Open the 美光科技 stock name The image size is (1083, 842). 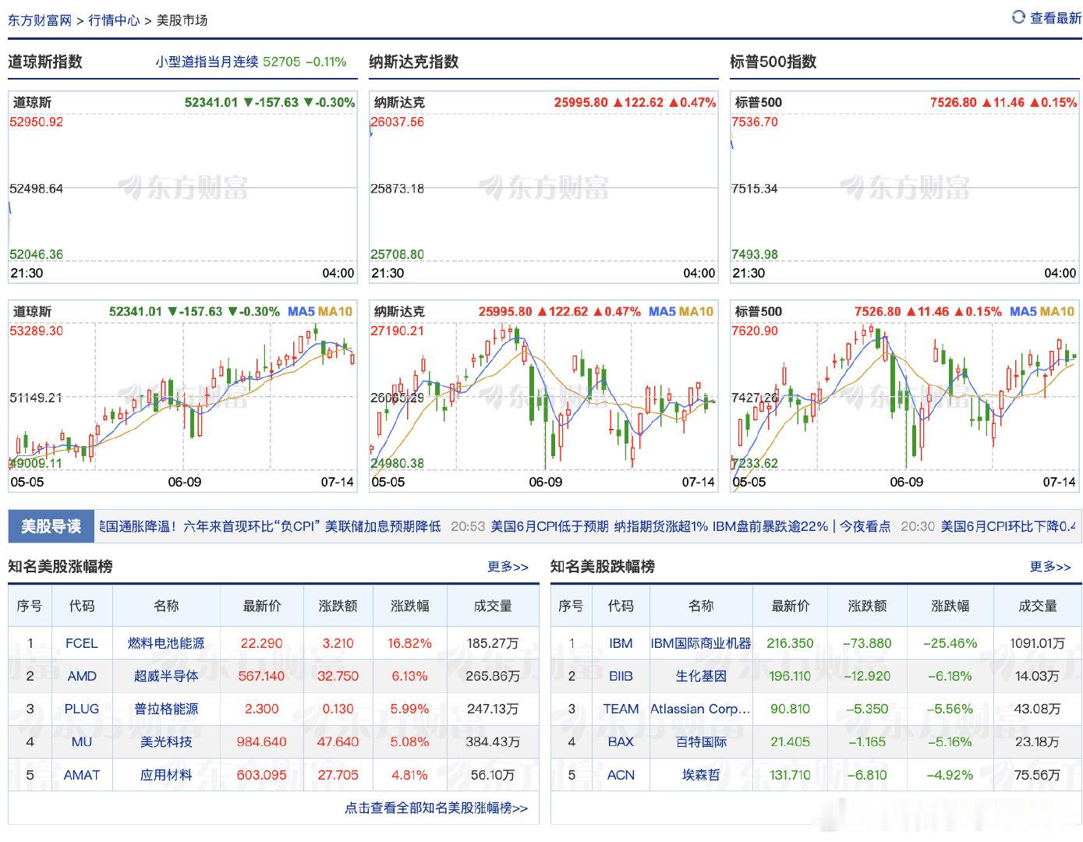coord(166,741)
